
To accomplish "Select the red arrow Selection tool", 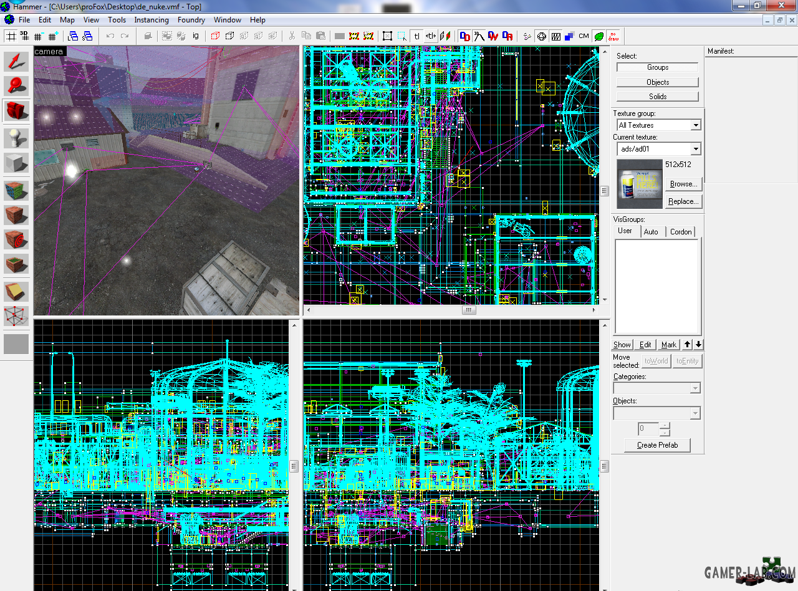I will [17, 62].
